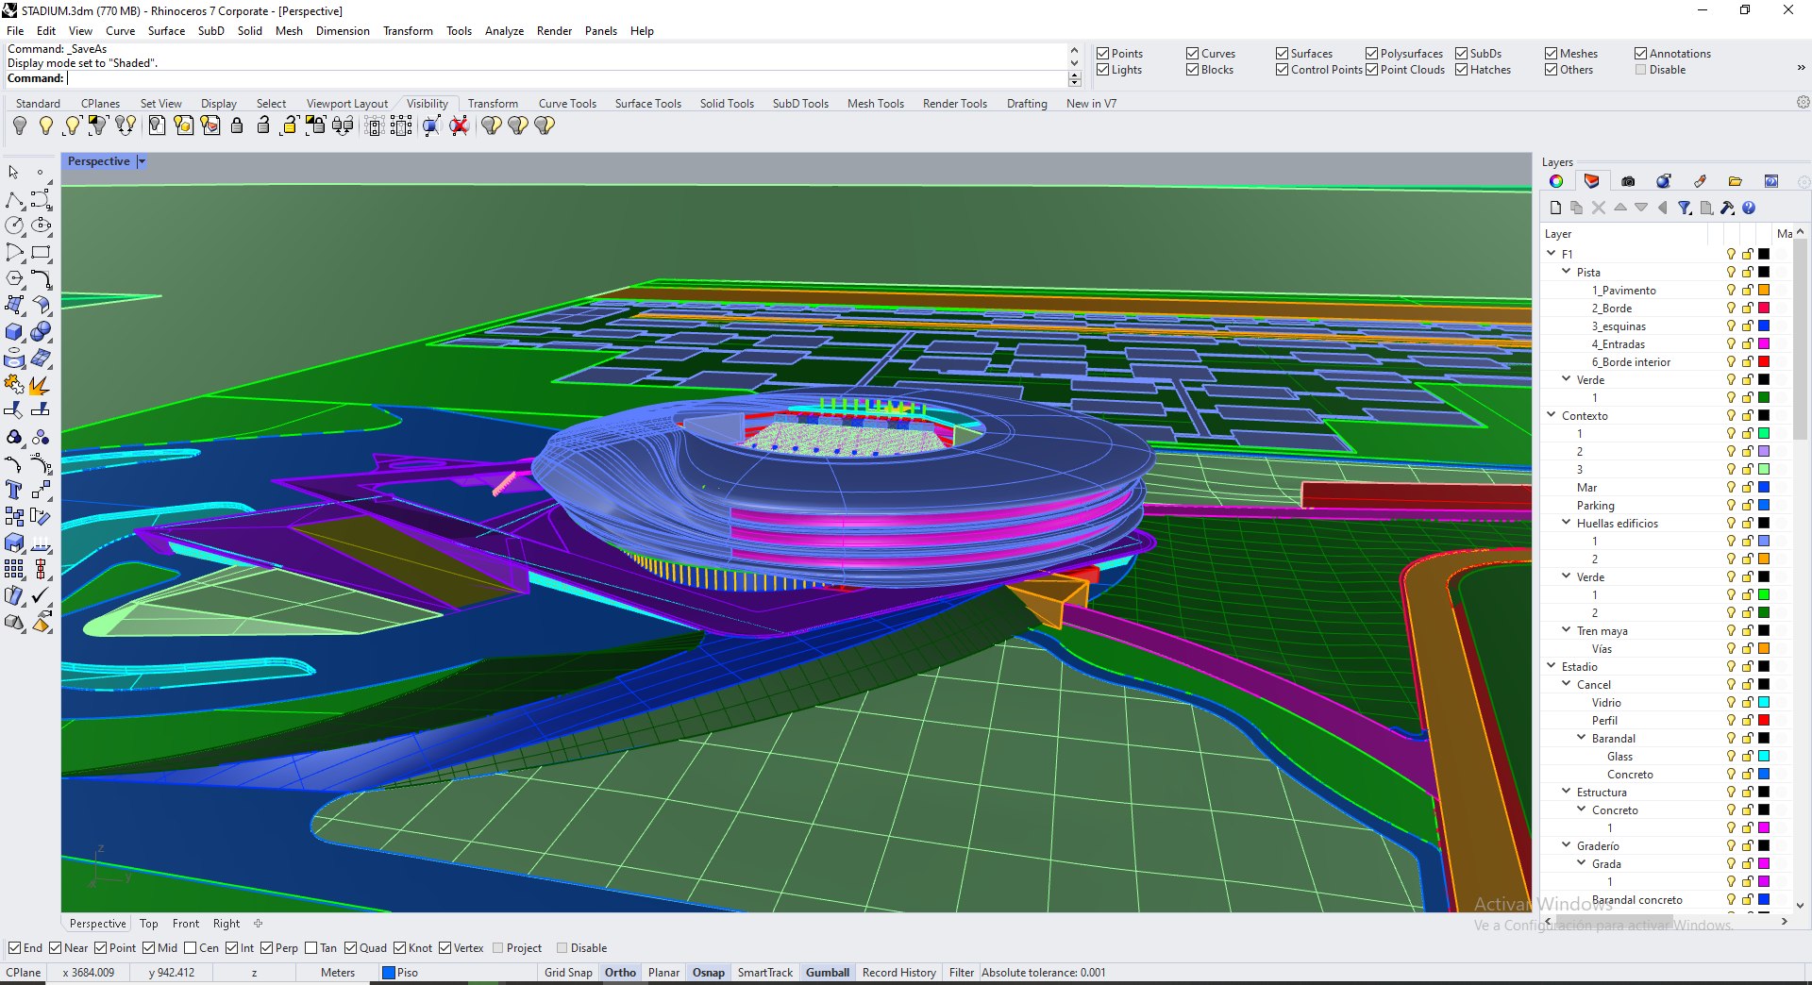Click the Unlock Objects open padlock icon
Viewport: 1812px width, 985px height.
tap(263, 125)
